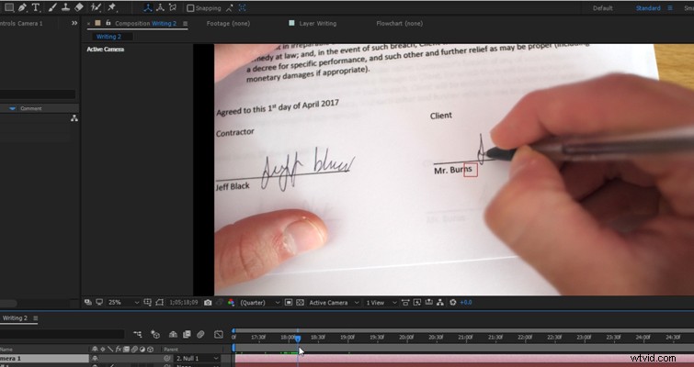Screen dimensions: 694x367
Task: Select the Default workspace
Action: point(602,8)
